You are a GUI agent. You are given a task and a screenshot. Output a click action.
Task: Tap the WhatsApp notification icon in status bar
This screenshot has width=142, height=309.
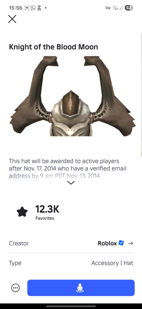tap(33, 8)
